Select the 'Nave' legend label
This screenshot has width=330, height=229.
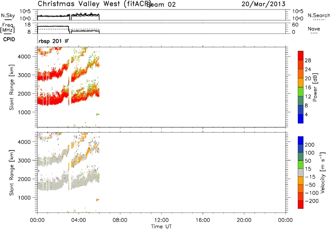click(314, 29)
